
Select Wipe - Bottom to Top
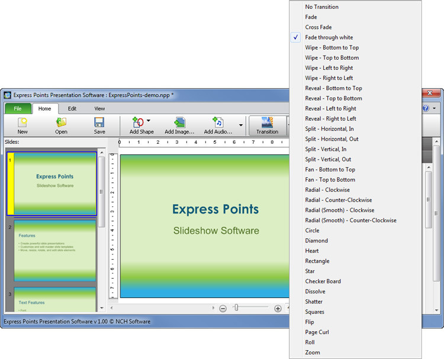point(355,47)
